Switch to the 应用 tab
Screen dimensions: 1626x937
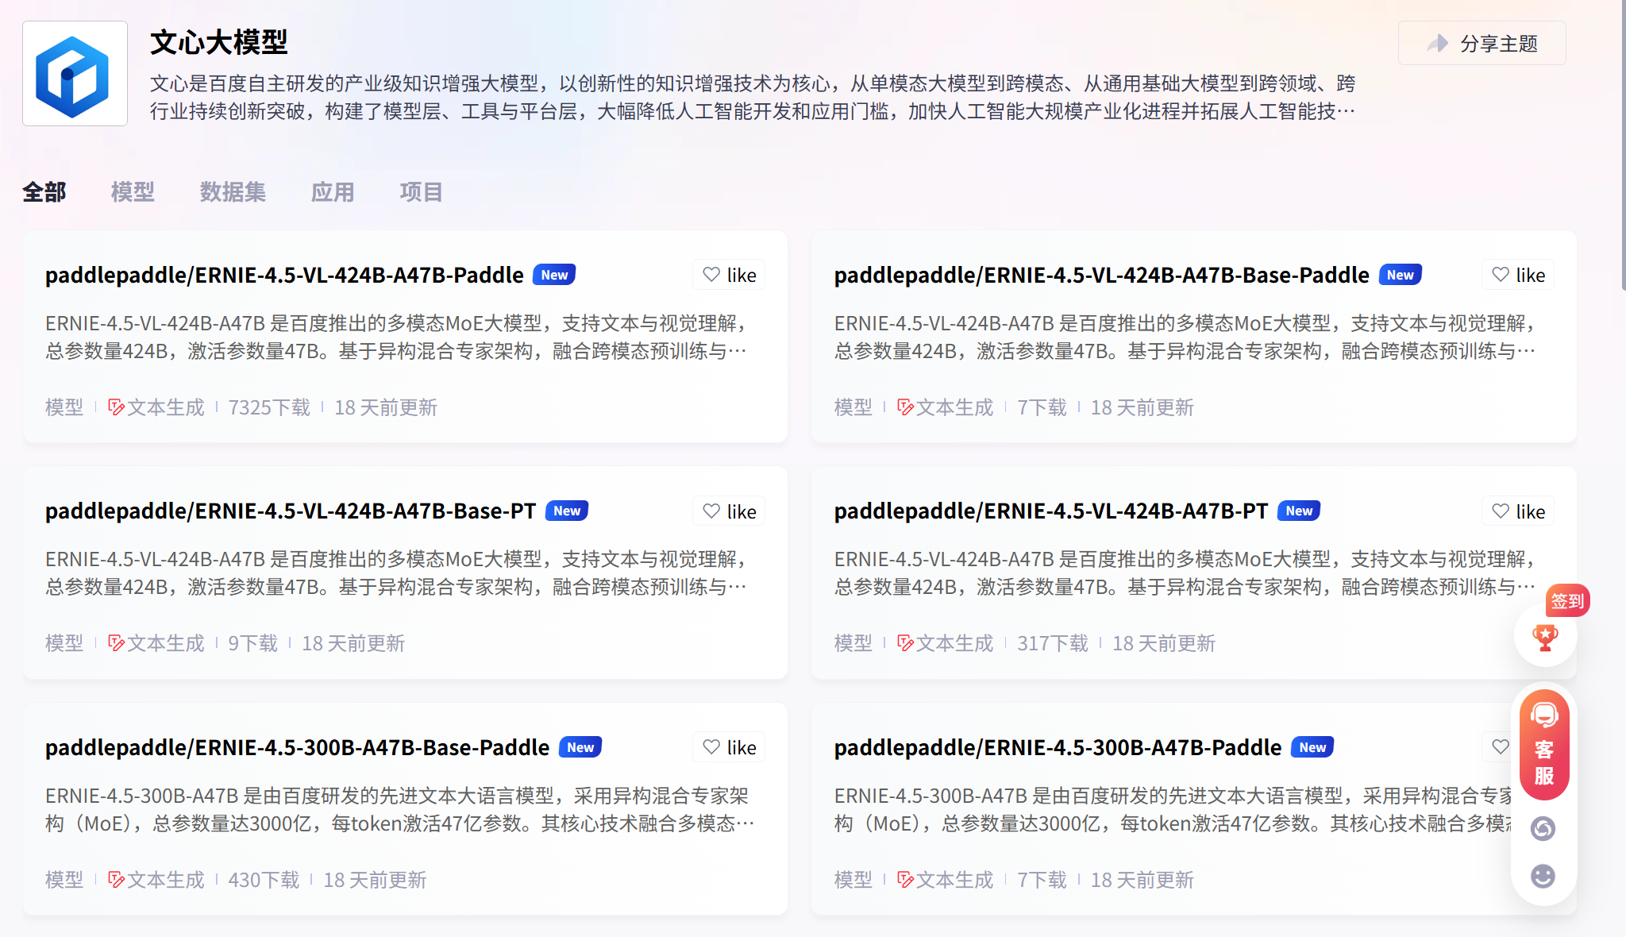click(x=333, y=192)
